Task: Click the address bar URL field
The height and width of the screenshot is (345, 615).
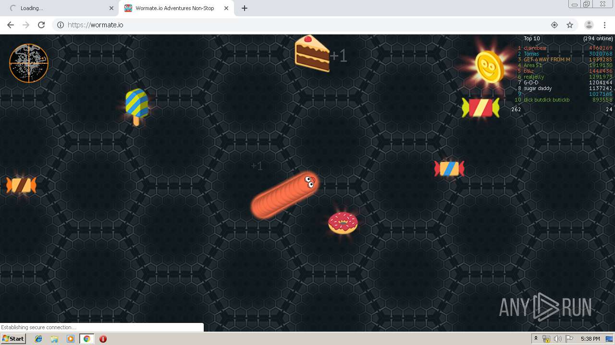Action: tap(307, 25)
